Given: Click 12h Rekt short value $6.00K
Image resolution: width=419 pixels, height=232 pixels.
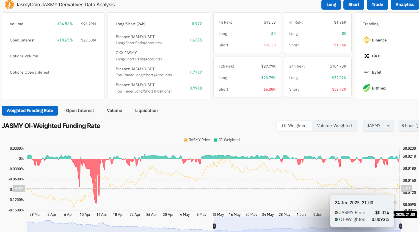Looking at the screenshot, I should tap(269, 89).
